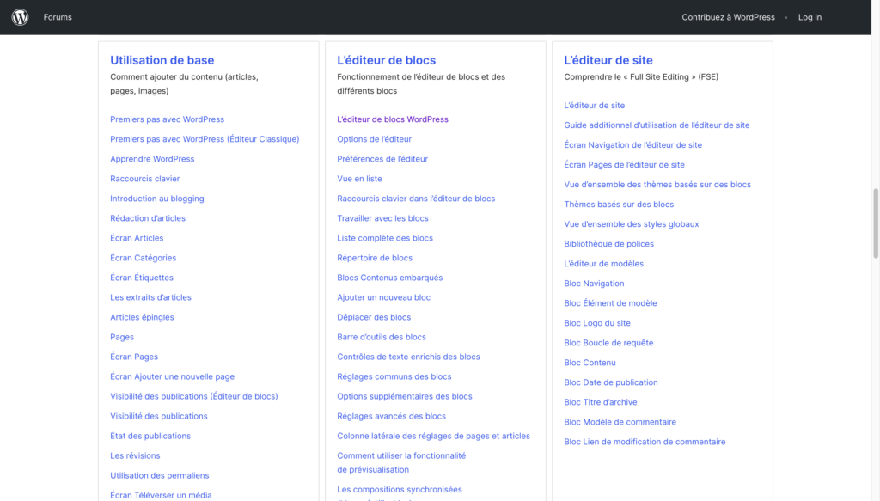Open Raccourcis clavier dans l'éditeur de blocs
Viewport: 880px width, 501px height.
[x=416, y=199]
